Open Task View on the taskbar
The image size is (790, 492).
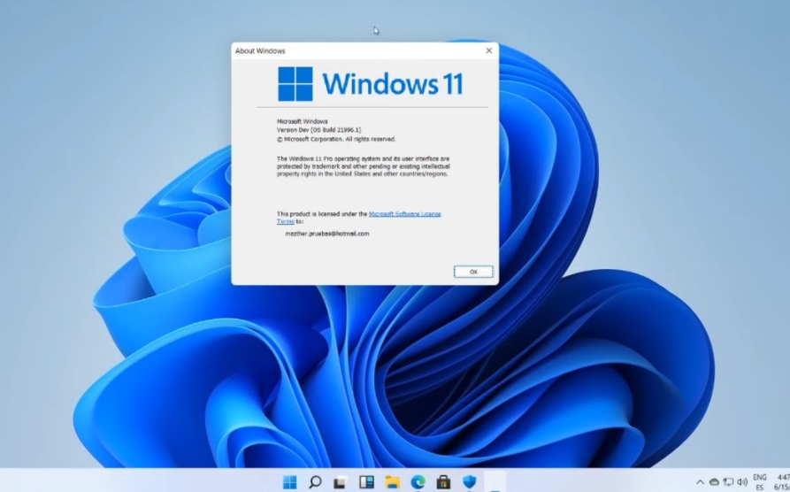(341, 482)
